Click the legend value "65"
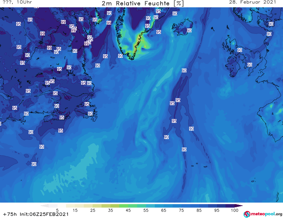The width and height of the screenshot is (283, 218). coord(164,210)
